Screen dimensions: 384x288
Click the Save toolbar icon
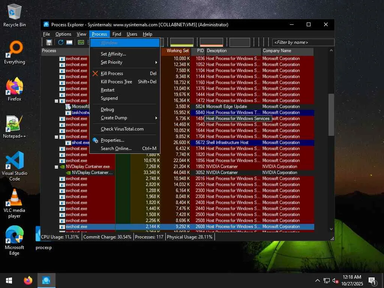coord(49,42)
